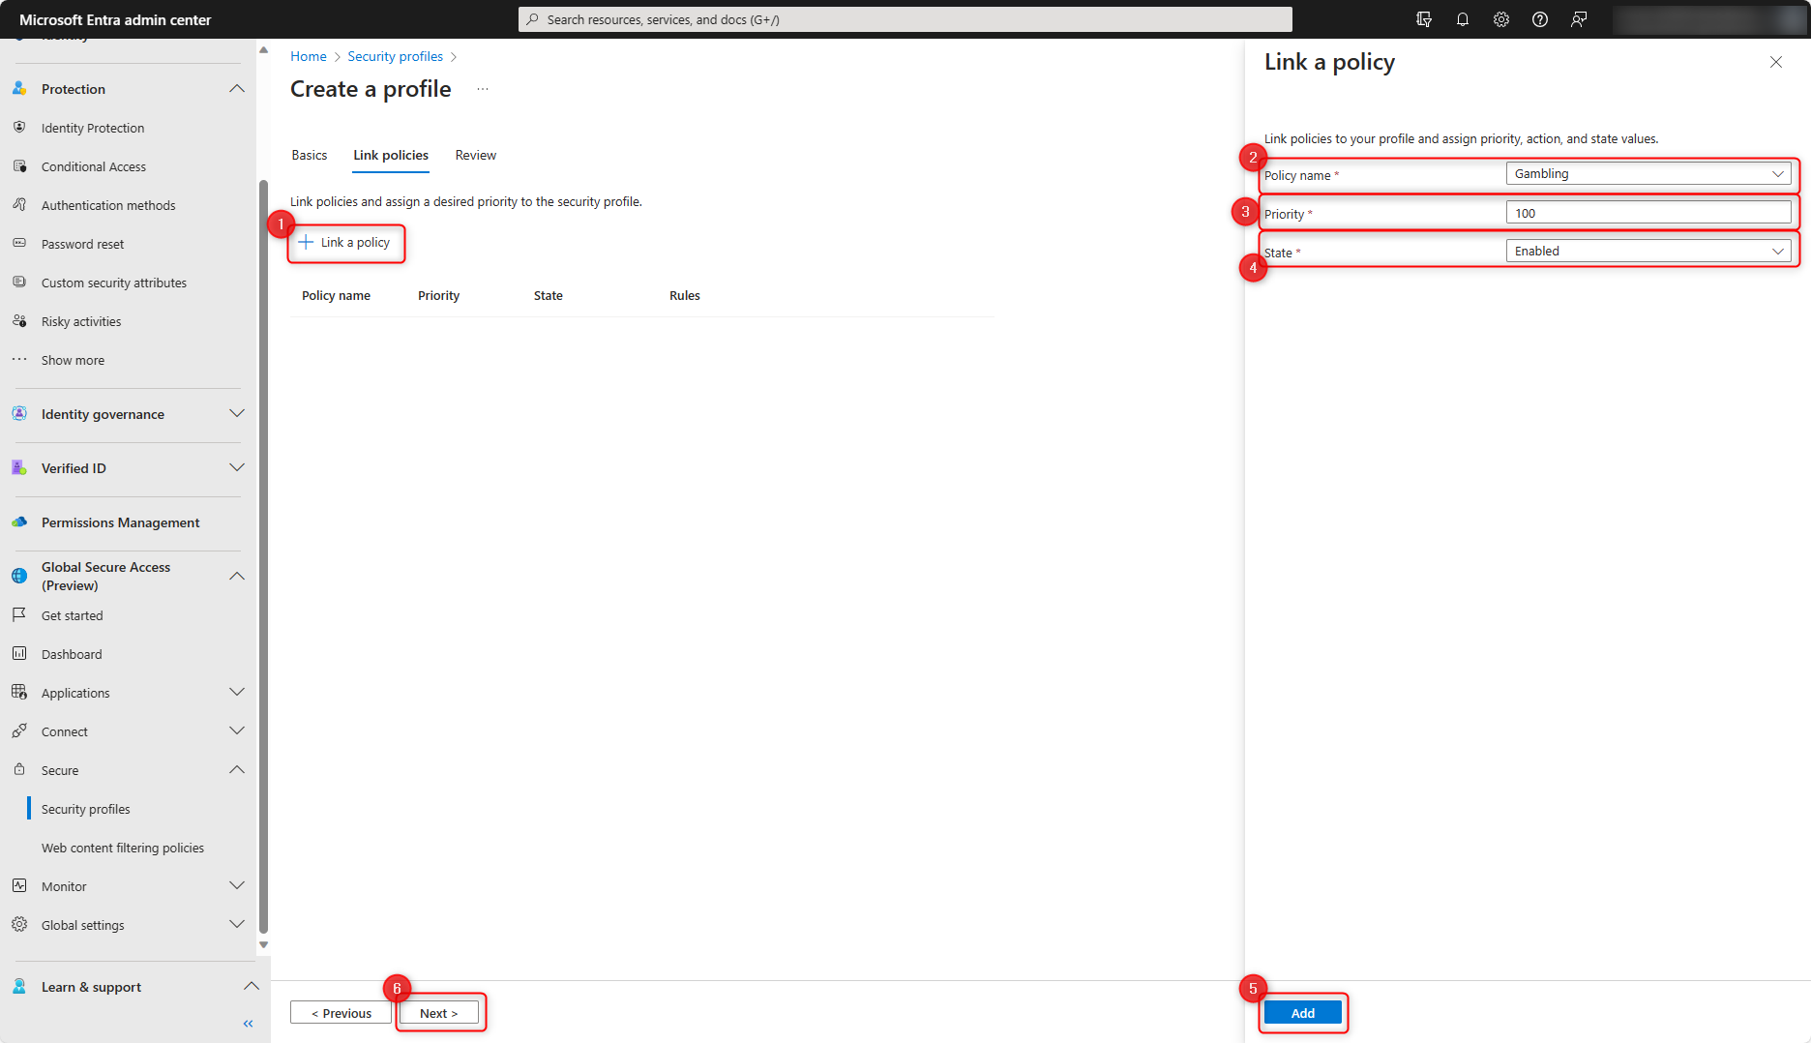This screenshot has width=1811, height=1043.
Task: Open the Global Secure Access Dashboard
Action: pos(69,653)
